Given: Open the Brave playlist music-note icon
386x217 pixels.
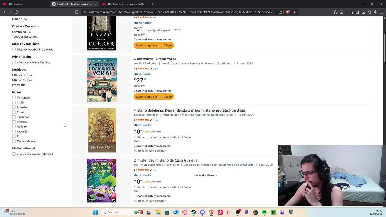Looking at the screenshot, I should click(351, 12).
